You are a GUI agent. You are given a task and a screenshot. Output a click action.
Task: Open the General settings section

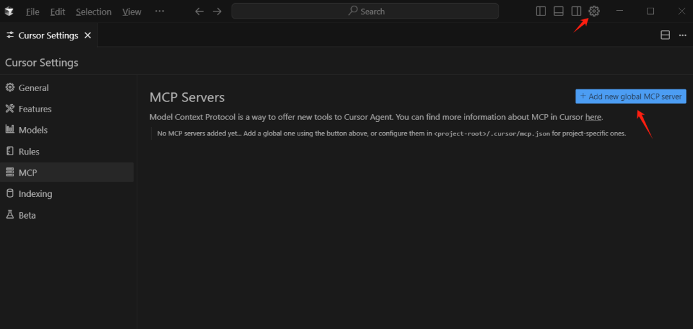[x=67, y=88]
